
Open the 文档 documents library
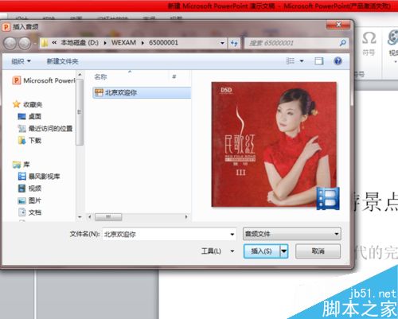point(29,212)
